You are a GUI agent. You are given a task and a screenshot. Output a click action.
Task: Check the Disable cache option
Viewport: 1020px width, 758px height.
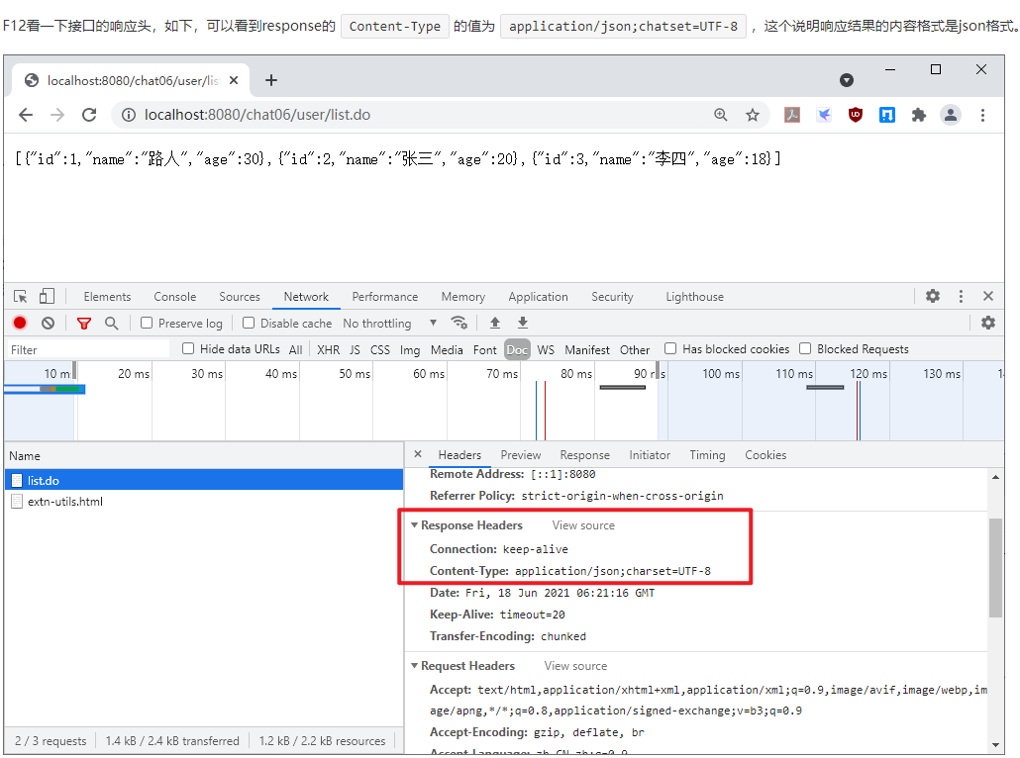249,323
